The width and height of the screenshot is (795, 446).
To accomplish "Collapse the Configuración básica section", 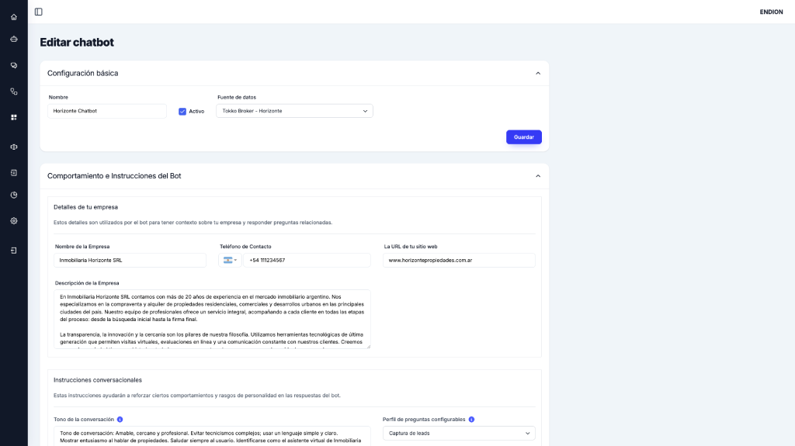I will pos(538,73).
